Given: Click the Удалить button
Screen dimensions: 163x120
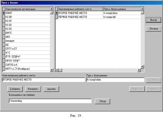Looking at the screenshot, I should point(51,89).
